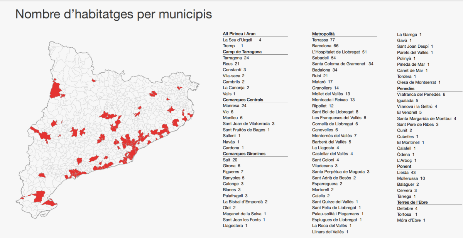Click the La Seu d'Urgell entry
Viewport: 463px width, 238px height.
(x=242, y=40)
